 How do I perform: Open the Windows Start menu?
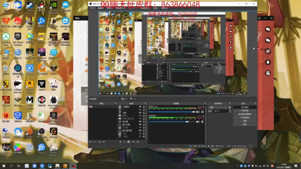click(3, 166)
